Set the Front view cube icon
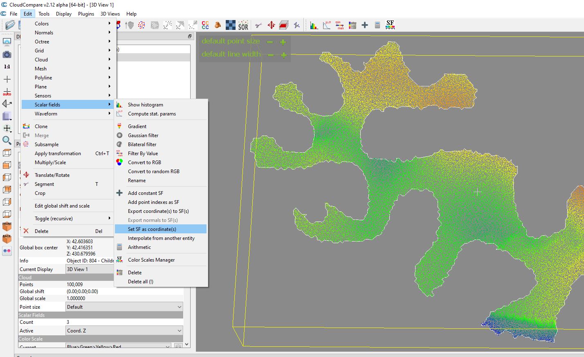The height and width of the screenshot is (357, 584). pos(7,226)
